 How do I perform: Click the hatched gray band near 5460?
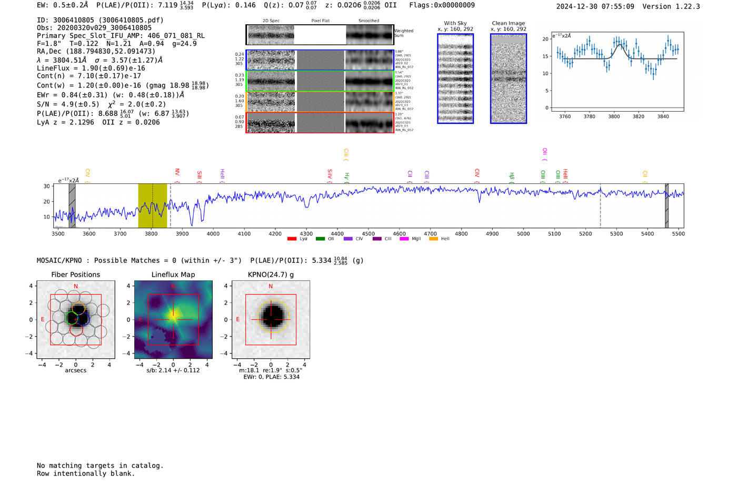click(x=667, y=205)
